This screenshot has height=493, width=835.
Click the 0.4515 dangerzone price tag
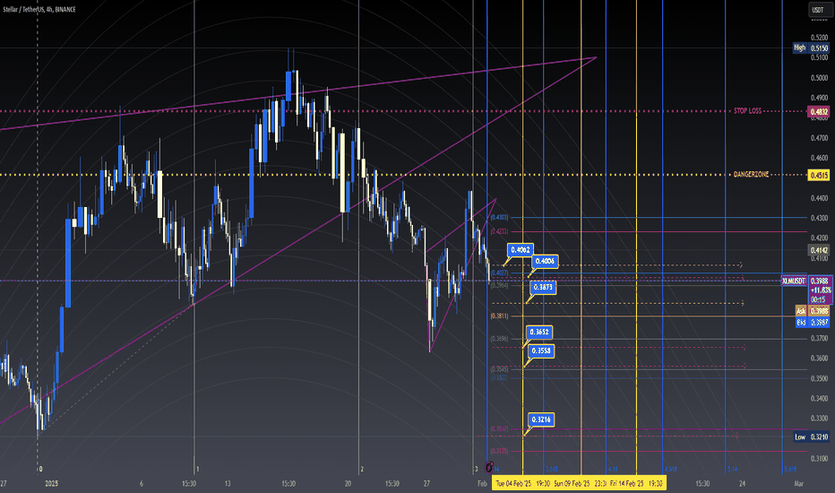pyautogui.click(x=819, y=175)
